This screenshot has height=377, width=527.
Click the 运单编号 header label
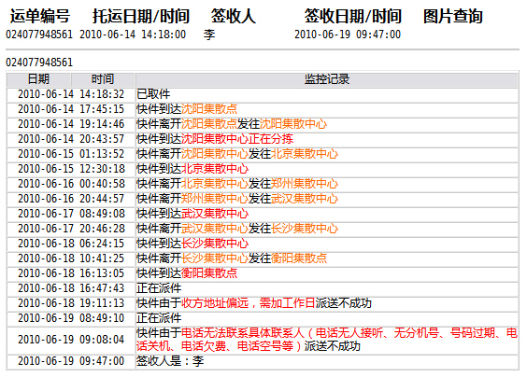coord(40,16)
